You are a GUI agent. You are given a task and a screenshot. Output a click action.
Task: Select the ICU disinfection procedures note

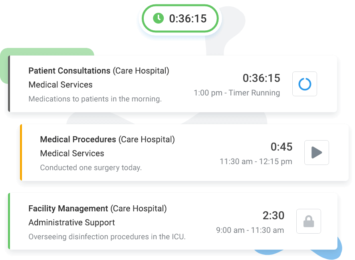click(107, 237)
